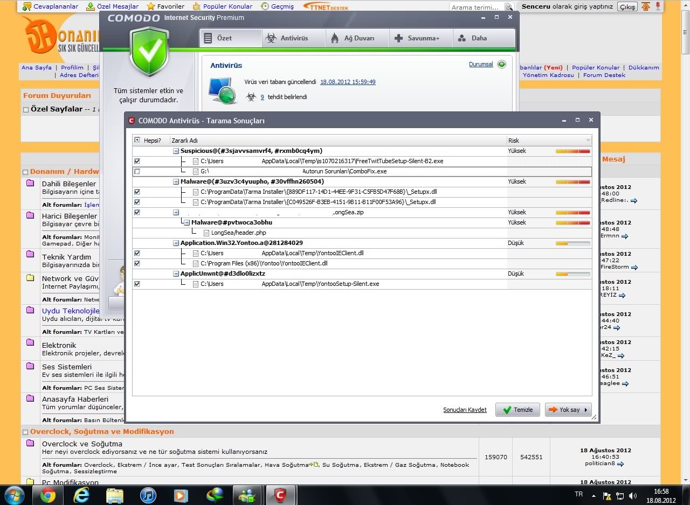Open the media player taskbar icon
Image resolution: width=690 pixels, height=505 pixels.
(181, 495)
